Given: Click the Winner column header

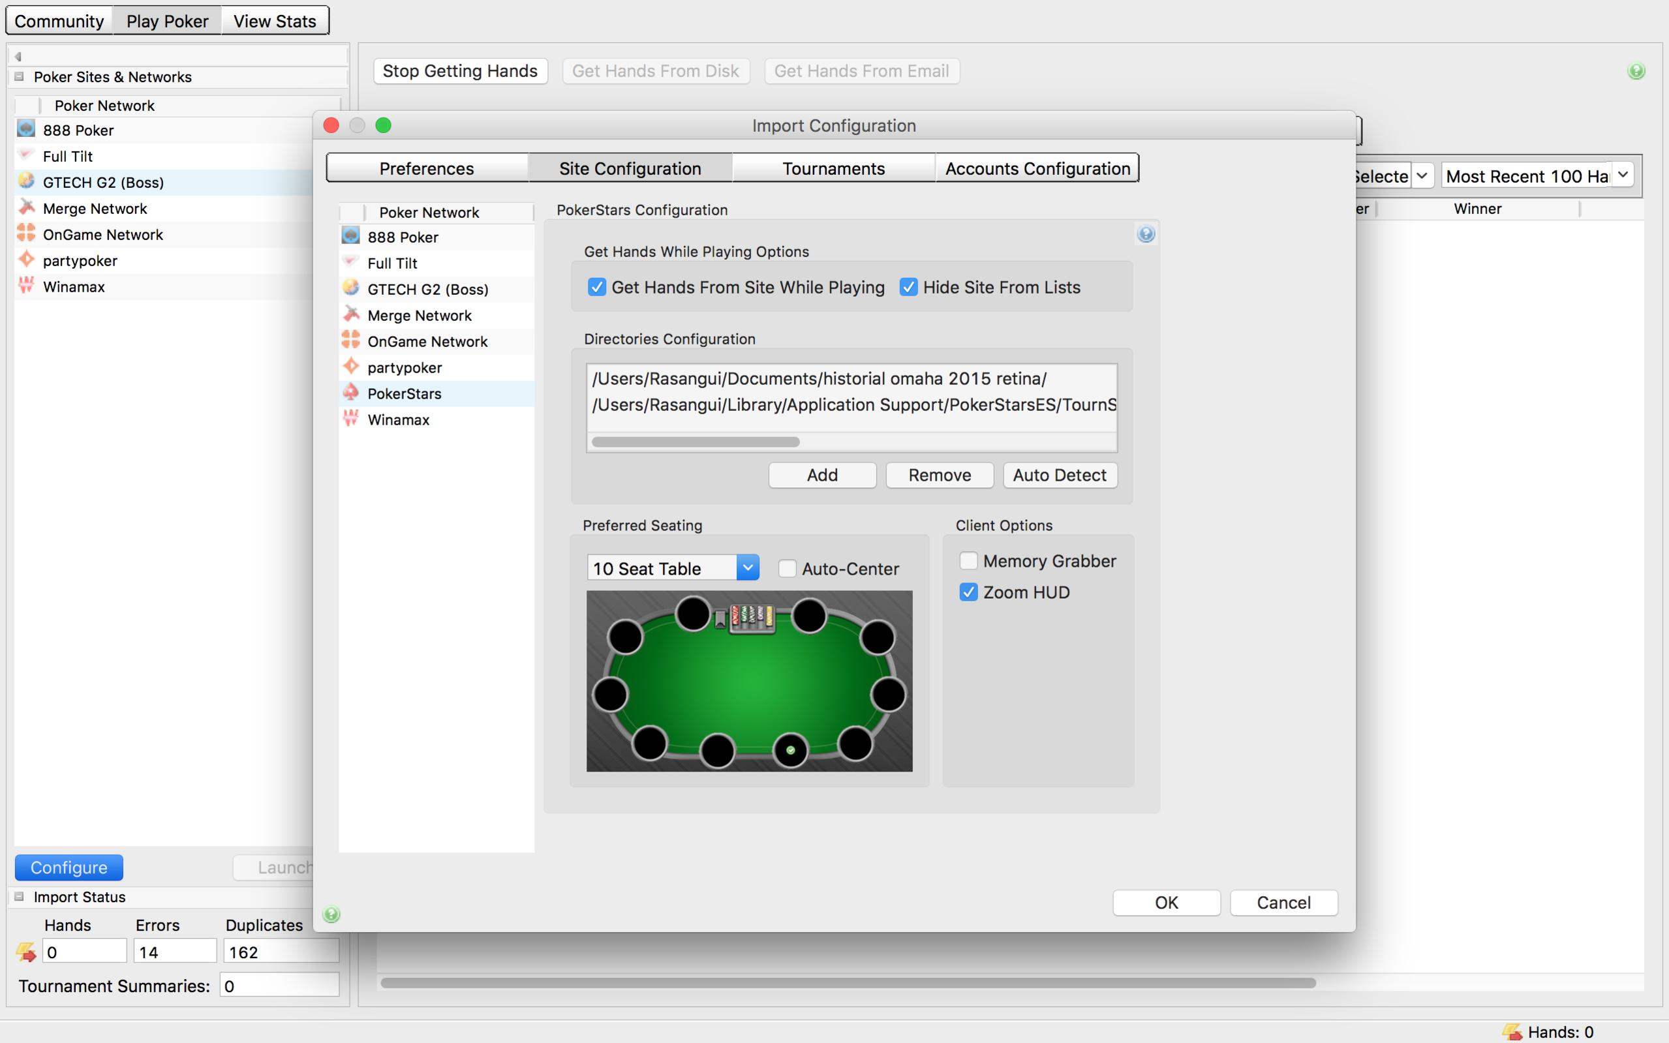Looking at the screenshot, I should pyautogui.click(x=1477, y=208).
